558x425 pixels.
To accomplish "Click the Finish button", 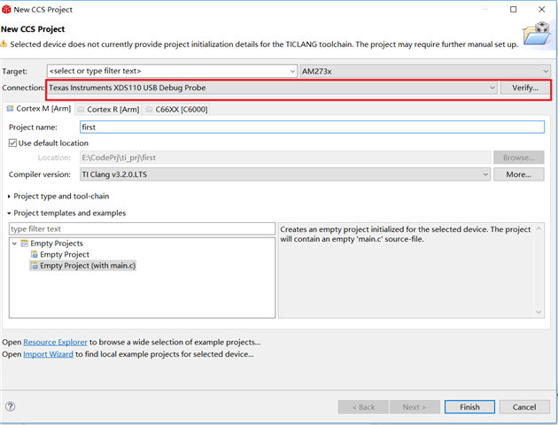I will point(469,407).
